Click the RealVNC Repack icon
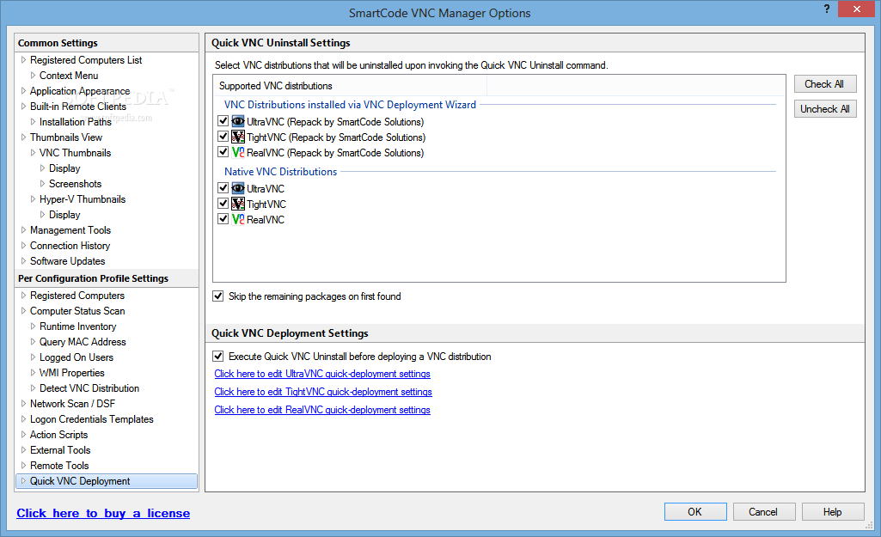Screen dimensions: 881x537 click(238, 152)
